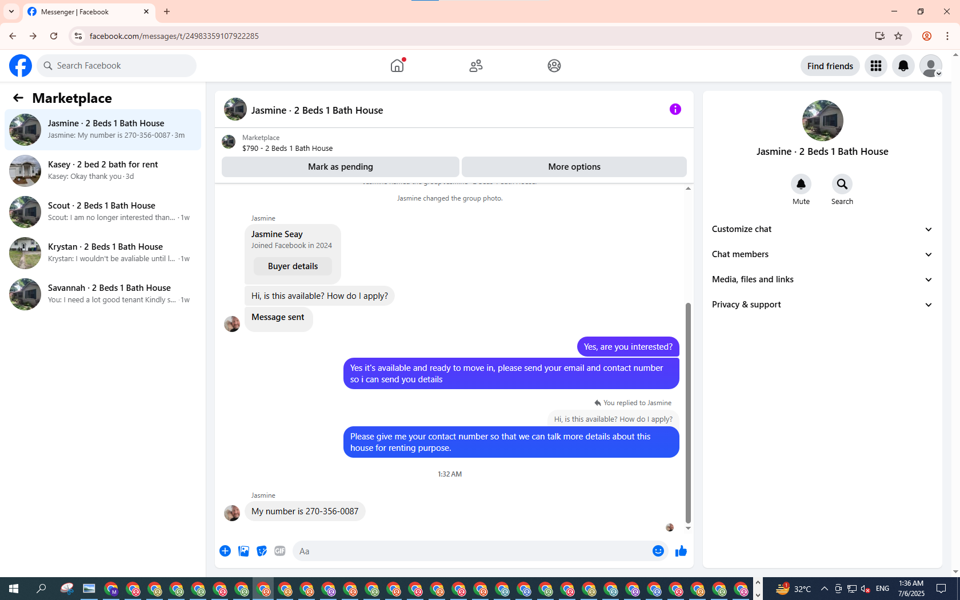
Task: Open Kasey 2 bed 2 bath for rent chat
Action: (103, 171)
